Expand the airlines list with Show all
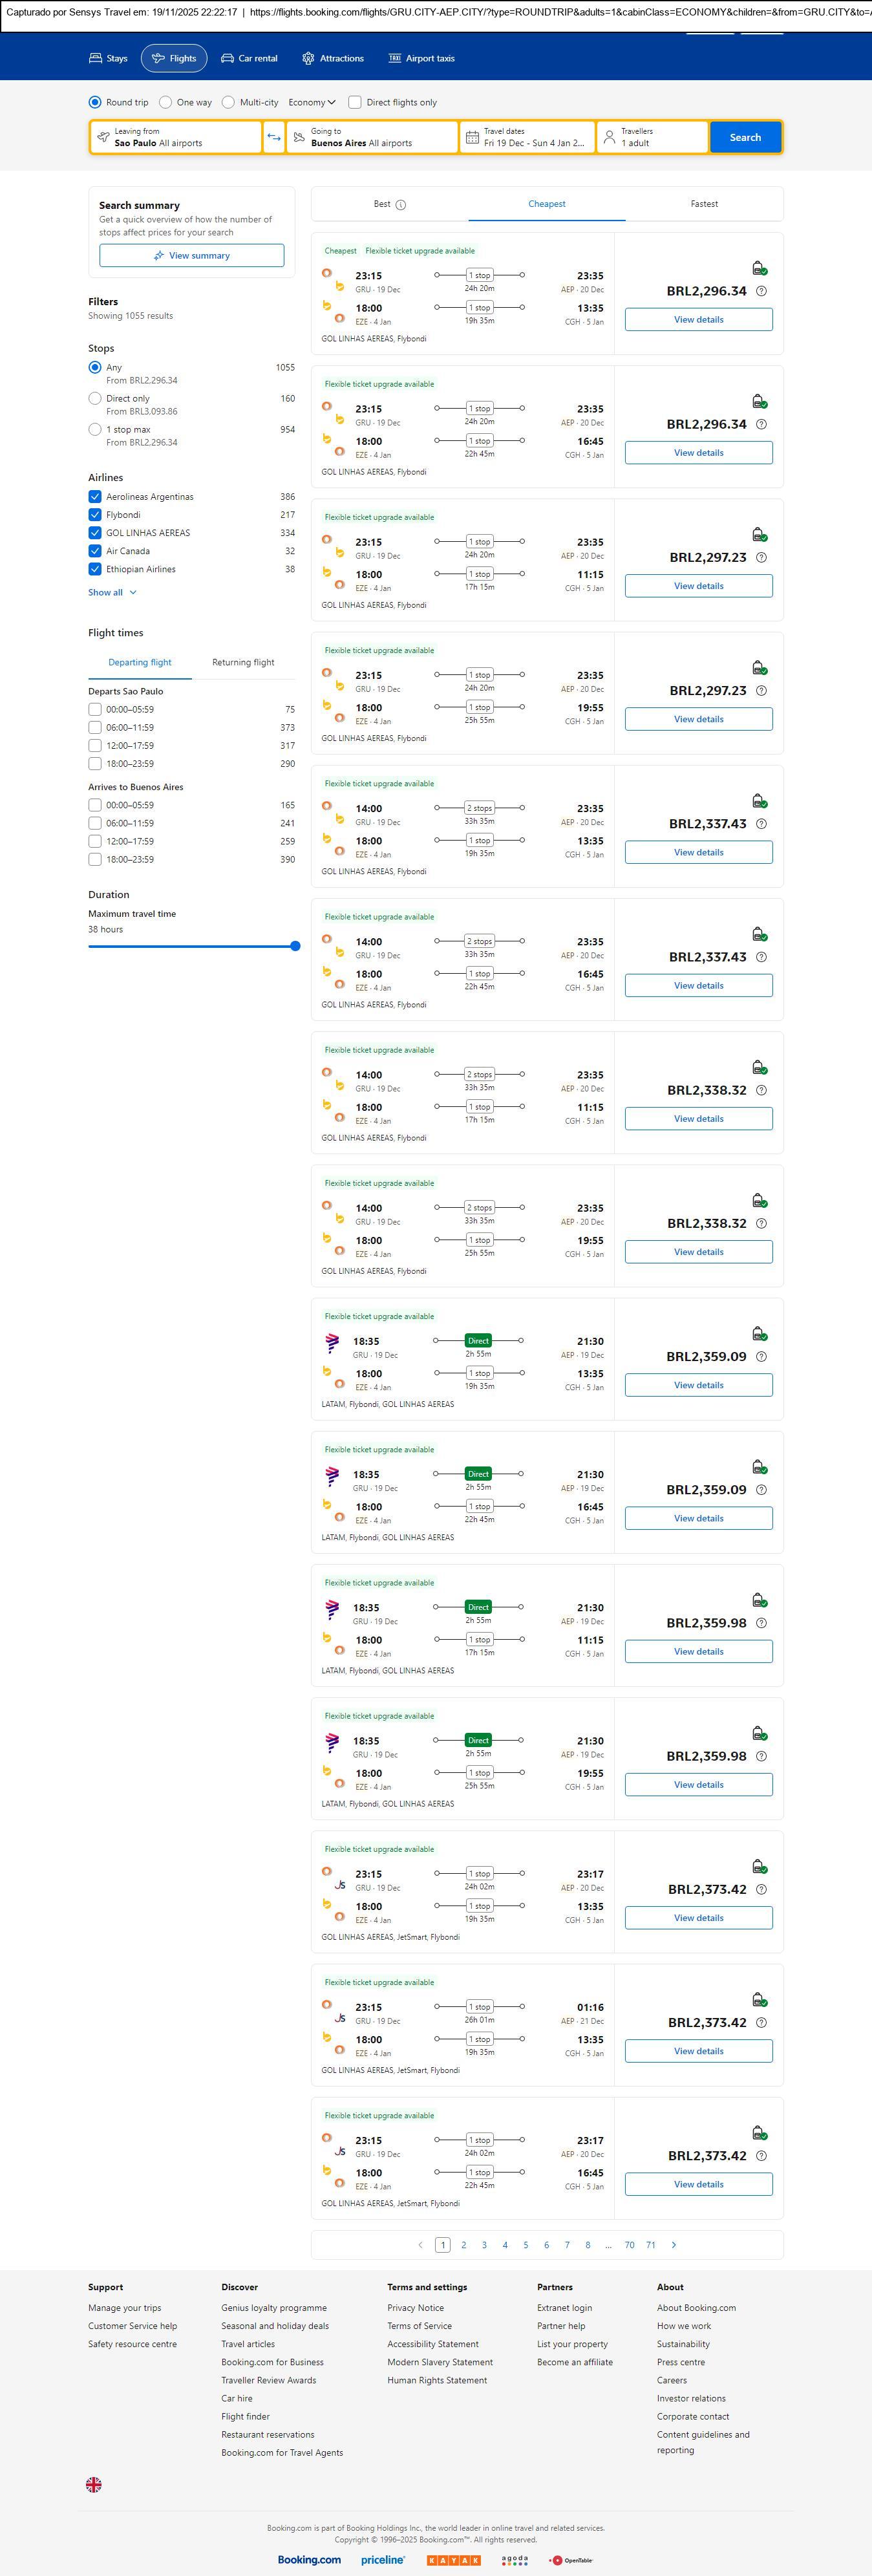Image resolution: width=872 pixels, height=2576 pixels. point(112,592)
